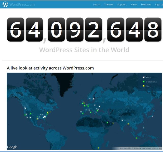Click the counter tile showing digit 2
163x152 pixels.
(93, 30)
